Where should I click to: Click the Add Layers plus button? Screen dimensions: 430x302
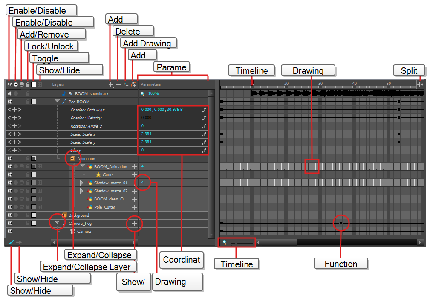(x=111, y=85)
